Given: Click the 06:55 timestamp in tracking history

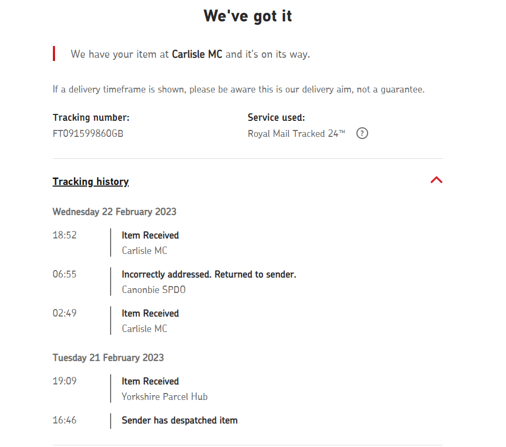Looking at the screenshot, I should [65, 274].
